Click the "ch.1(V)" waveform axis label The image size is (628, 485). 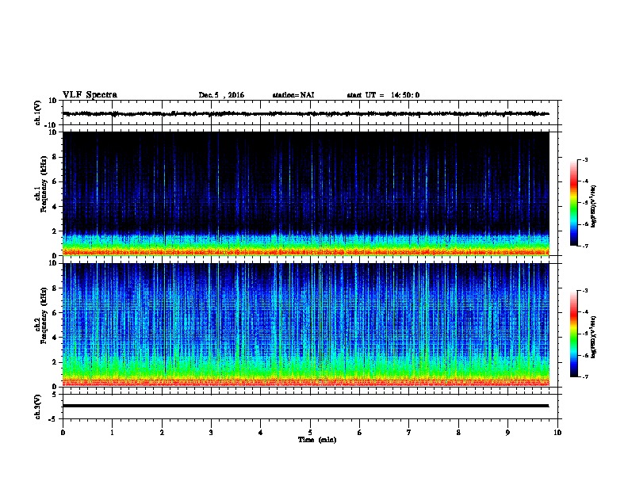point(37,113)
